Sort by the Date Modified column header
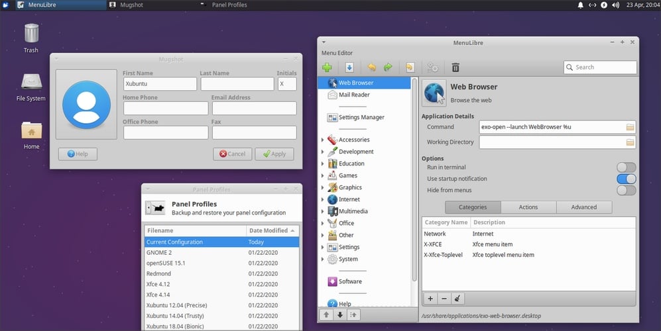The height and width of the screenshot is (331, 661). click(272, 230)
